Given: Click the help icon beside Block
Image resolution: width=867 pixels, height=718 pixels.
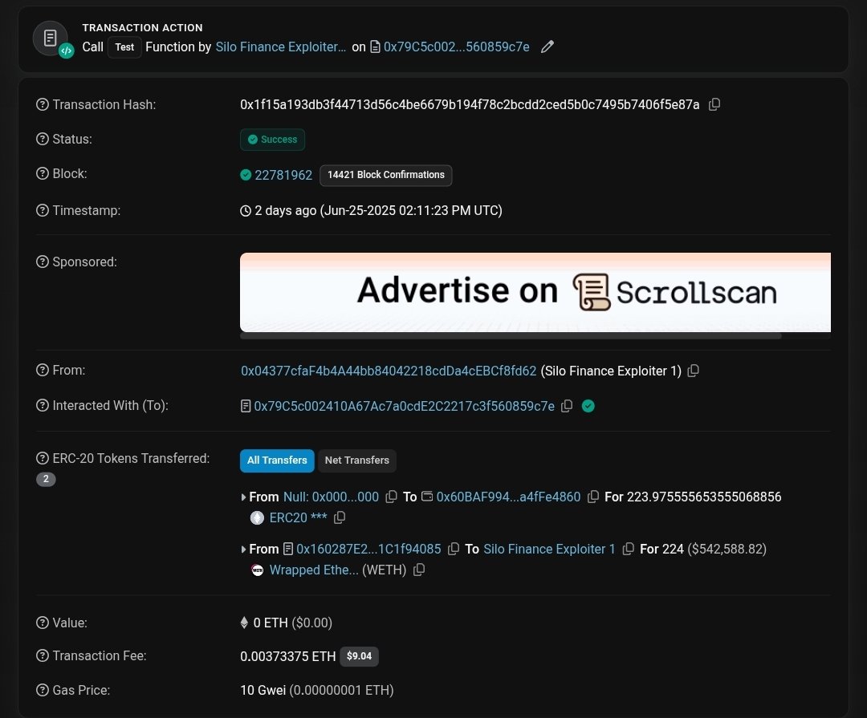Looking at the screenshot, I should 43,173.
